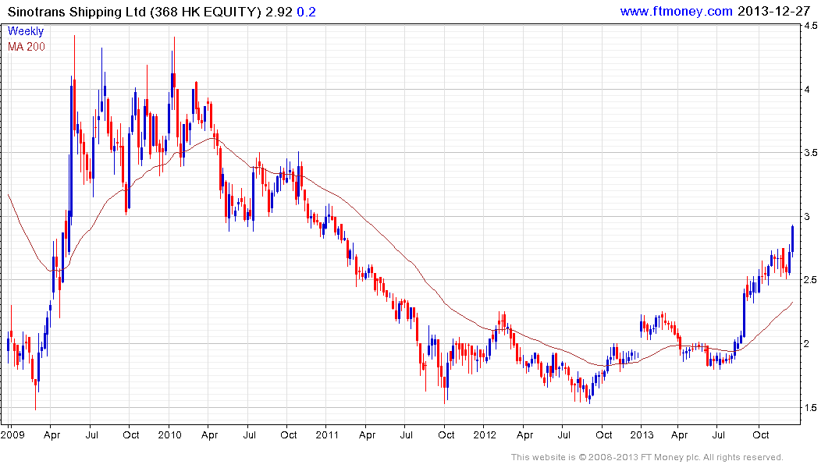Viewport: 839px width, 468px height.
Task: Click the date 2013-12-27
Action: point(773,11)
